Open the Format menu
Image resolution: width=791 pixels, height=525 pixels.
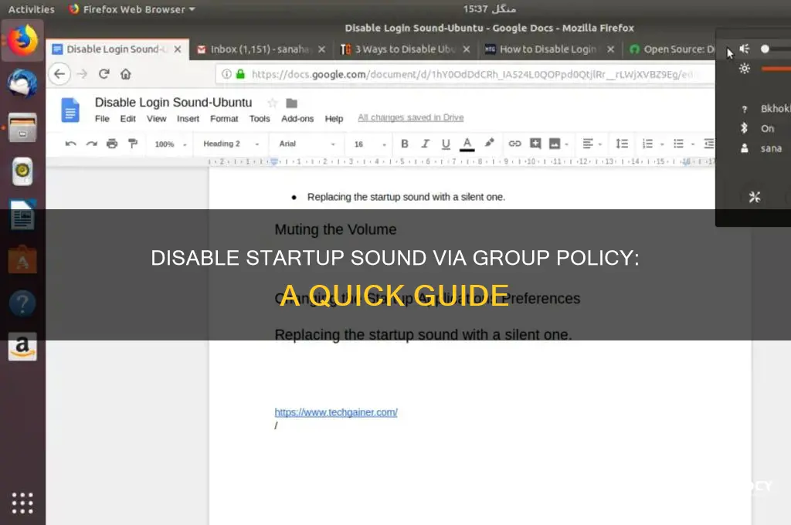pyautogui.click(x=224, y=119)
